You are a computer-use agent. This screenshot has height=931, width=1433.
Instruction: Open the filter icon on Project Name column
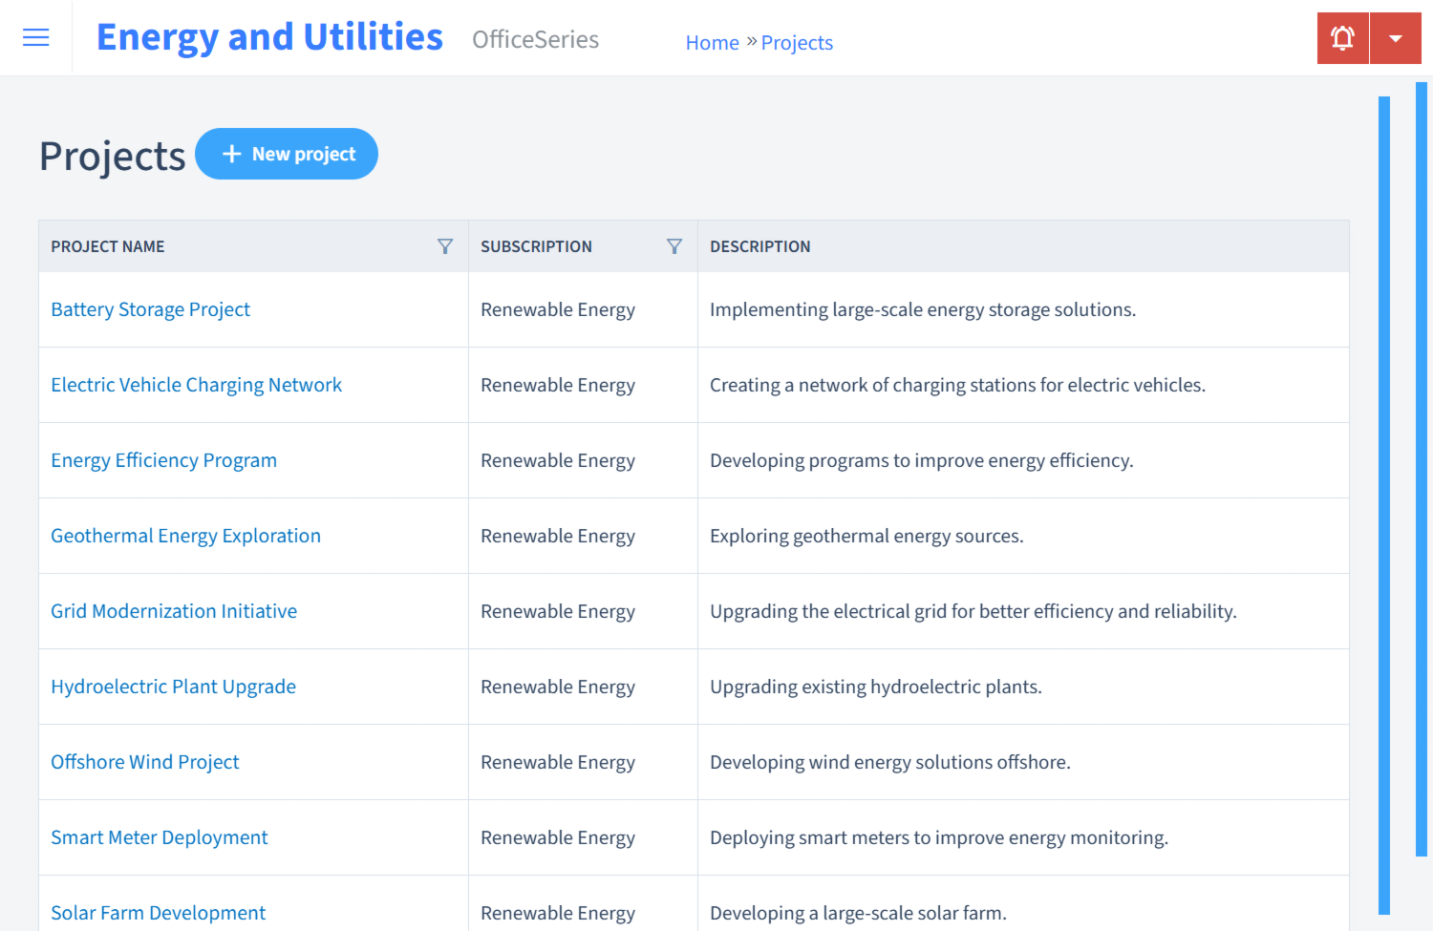click(x=445, y=246)
